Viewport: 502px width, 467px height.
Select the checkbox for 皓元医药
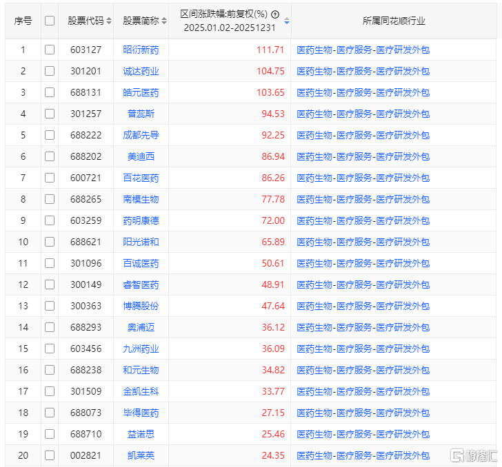pos(50,92)
